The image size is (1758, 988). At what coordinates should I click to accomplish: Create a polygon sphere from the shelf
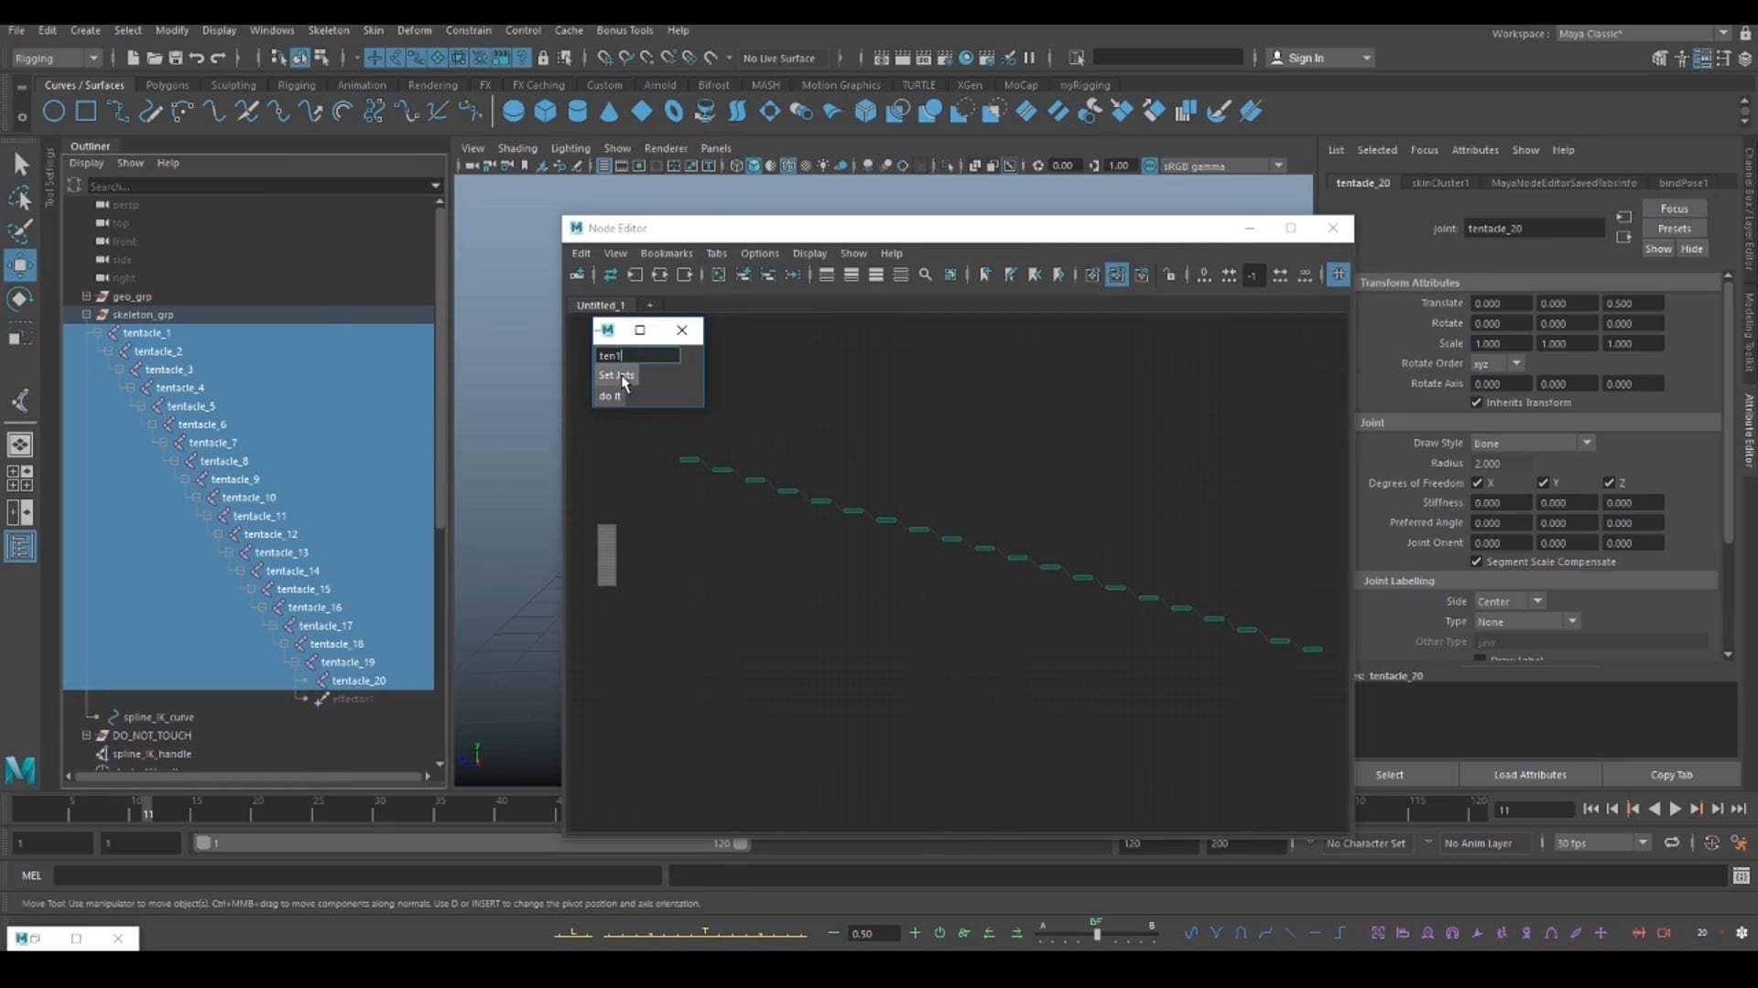pyautogui.click(x=515, y=111)
